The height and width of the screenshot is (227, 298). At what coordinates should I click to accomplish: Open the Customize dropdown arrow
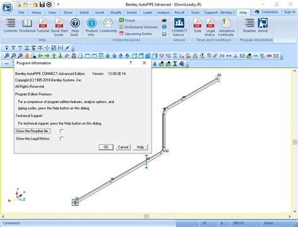pos(282,12)
